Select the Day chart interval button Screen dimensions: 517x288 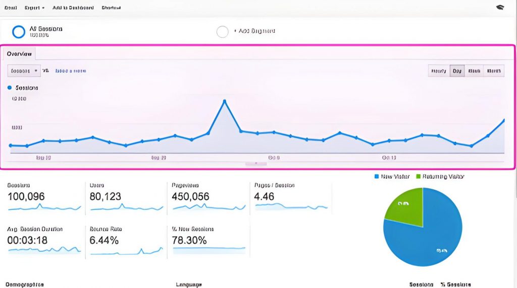(x=457, y=71)
